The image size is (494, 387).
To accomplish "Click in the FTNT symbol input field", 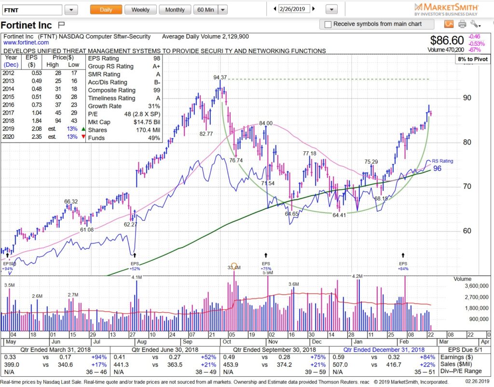I will coord(32,10).
